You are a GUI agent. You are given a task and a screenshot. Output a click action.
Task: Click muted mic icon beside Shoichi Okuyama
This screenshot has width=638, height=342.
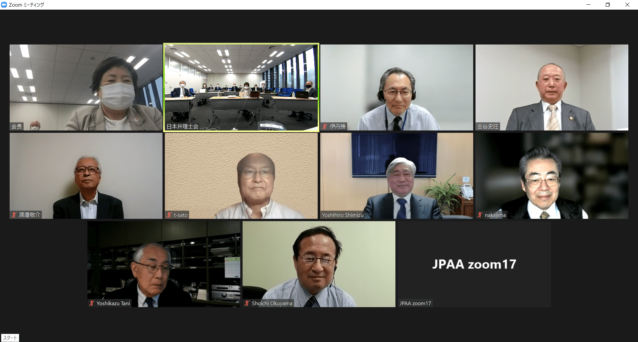coord(247,303)
